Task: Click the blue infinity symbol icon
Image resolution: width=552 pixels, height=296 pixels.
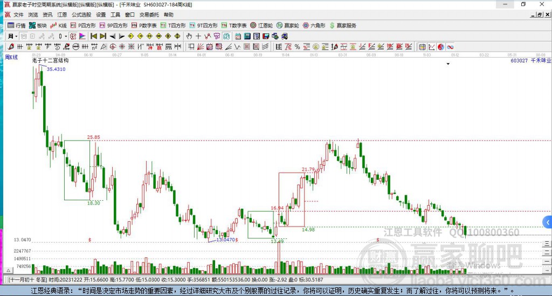Action: click(450, 47)
